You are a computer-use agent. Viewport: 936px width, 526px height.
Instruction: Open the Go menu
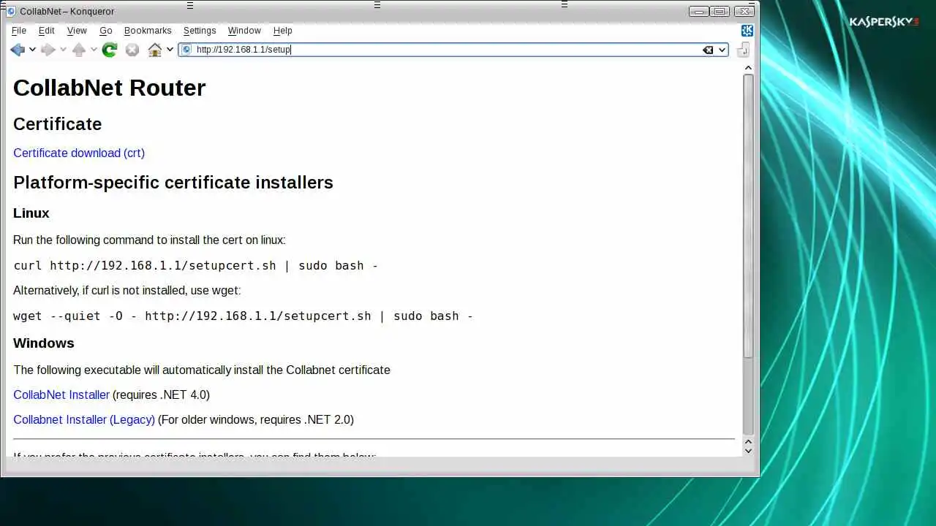(x=106, y=31)
